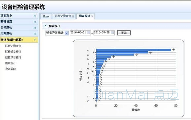Select the 图表统计 tab
The image size is (191, 120).
[84, 16]
